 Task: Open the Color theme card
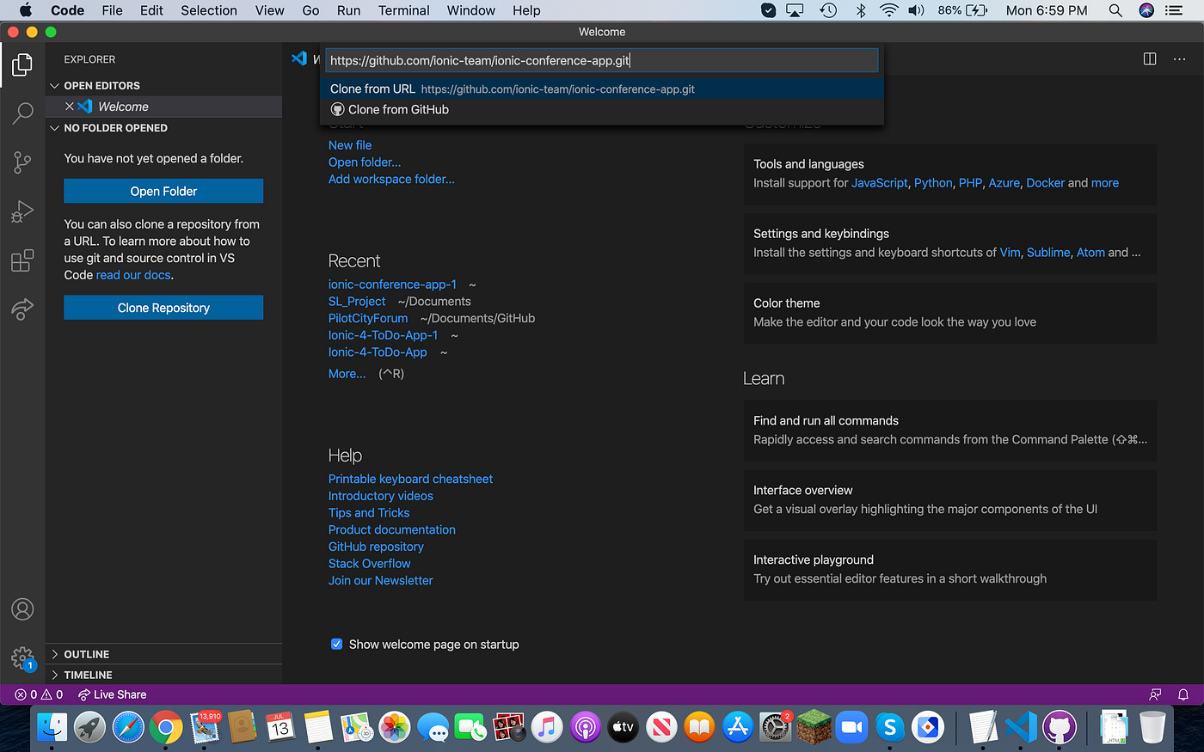(x=949, y=313)
